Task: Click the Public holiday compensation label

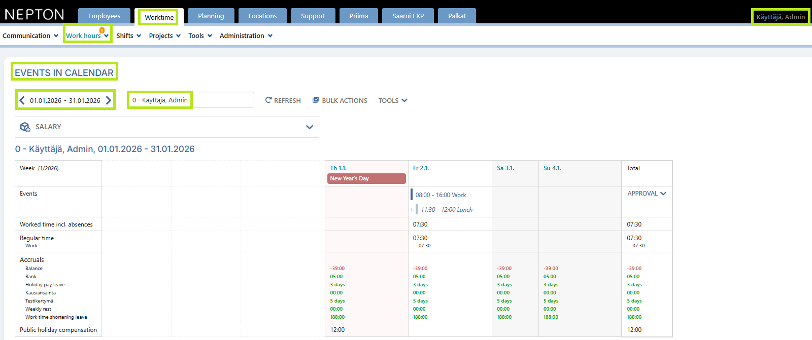Action: tap(58, 330)
